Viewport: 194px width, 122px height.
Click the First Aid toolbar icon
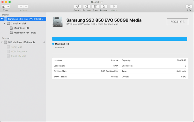[77, 6]
